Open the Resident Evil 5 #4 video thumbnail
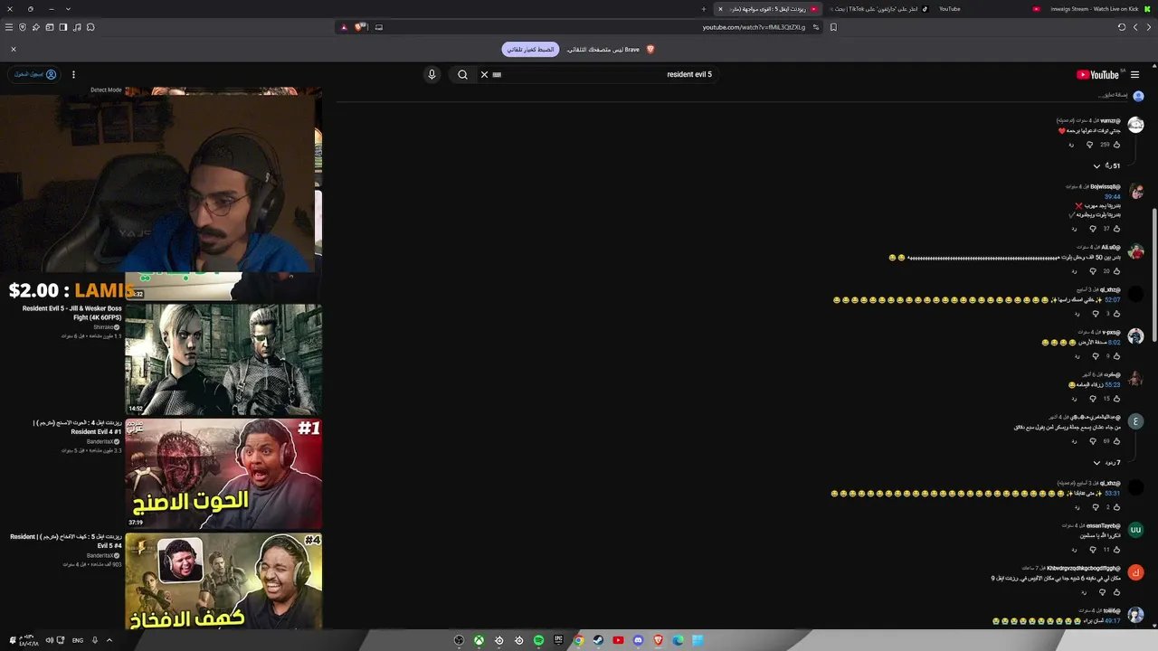The height and width of the screenshot is (651, 1158). [x=223, y=581]
